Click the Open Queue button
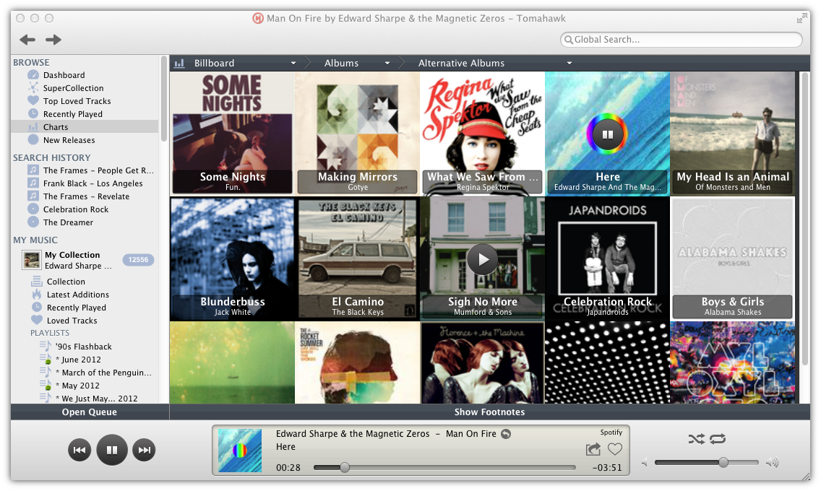 pos(90,412)
